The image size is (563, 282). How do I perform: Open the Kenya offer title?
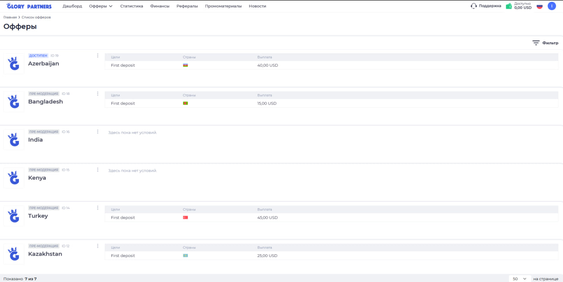point(37,178)
